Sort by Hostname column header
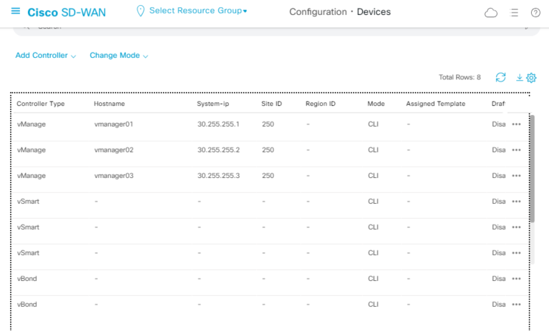This screenshot has height=331, width=549. [110, 104]
